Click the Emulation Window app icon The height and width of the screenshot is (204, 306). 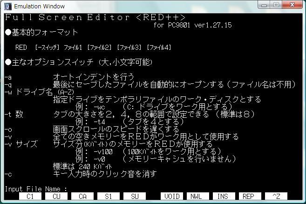(8, 6)
